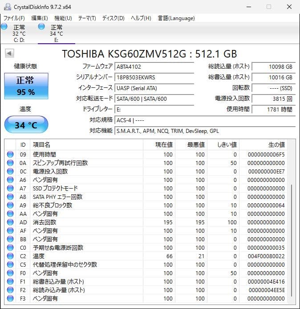This screenshot has width=300, height=309.
Task: Click the status icon for row AA
Action: pyautogui.click(x=10, y=214)
